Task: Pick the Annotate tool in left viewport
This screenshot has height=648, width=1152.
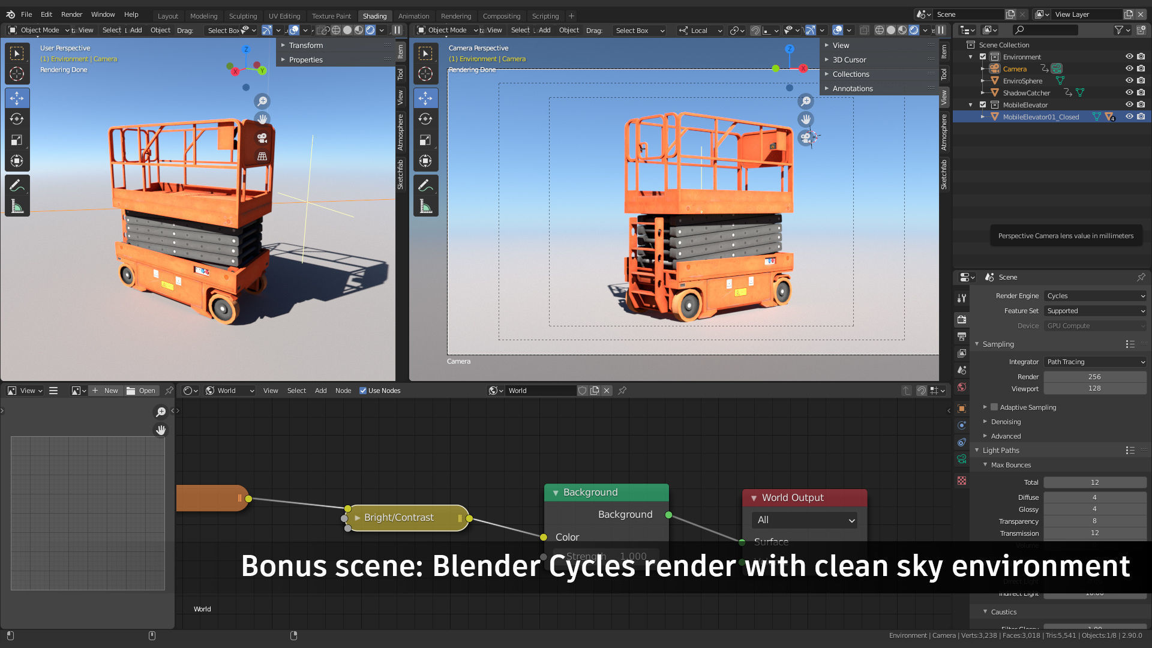Action: click(x=17, y=185)
